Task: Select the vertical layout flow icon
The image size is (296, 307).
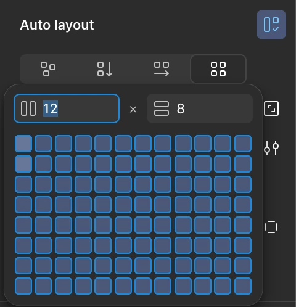Action: point(105,69)
